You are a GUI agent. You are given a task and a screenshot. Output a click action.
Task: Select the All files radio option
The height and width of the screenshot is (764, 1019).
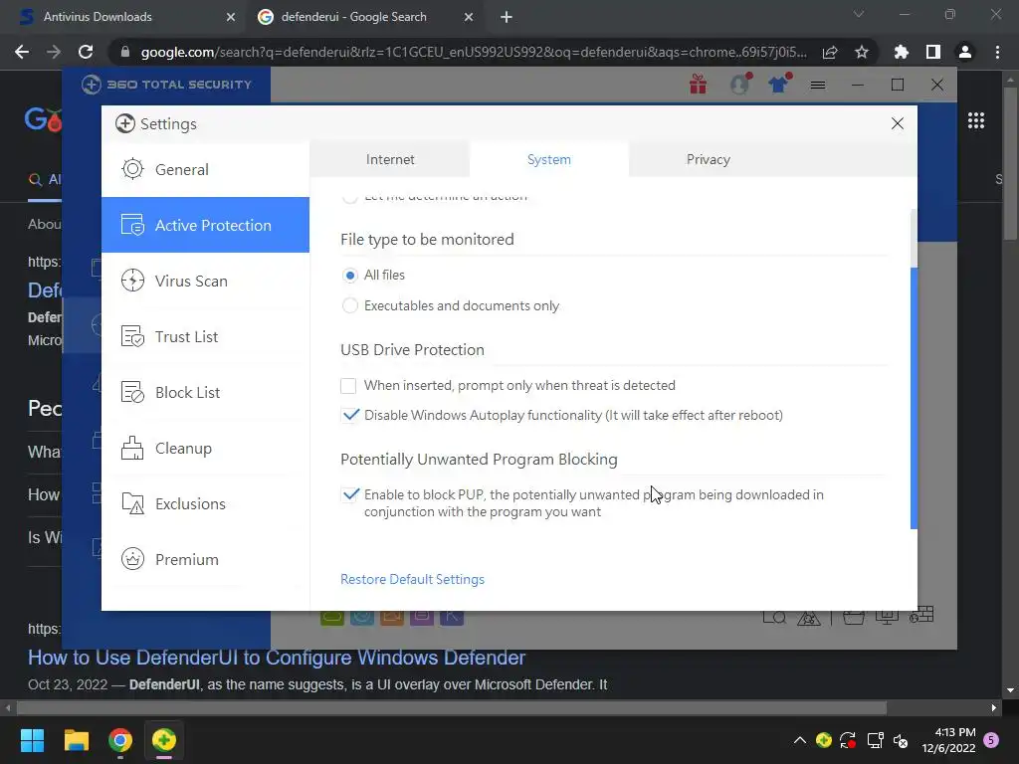[x=349, y=276]
